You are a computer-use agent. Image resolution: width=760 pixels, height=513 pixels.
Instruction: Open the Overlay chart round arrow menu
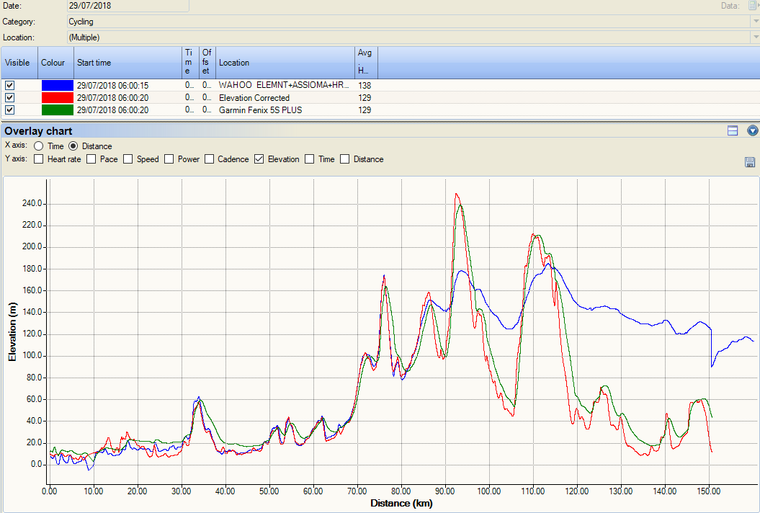(753, 130)
